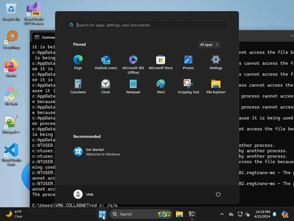Switch to Terminal on the taskbar
The image size is (294, 221).
(x=192, y=214)
